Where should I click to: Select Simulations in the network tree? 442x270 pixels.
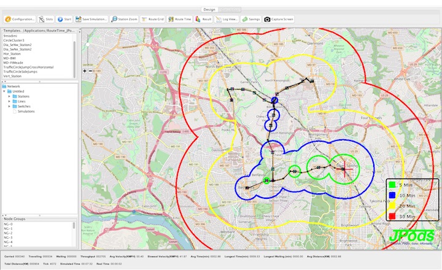[26, 111]
